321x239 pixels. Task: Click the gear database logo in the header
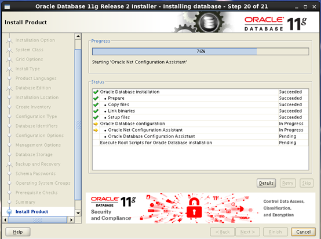click(209, 22)
